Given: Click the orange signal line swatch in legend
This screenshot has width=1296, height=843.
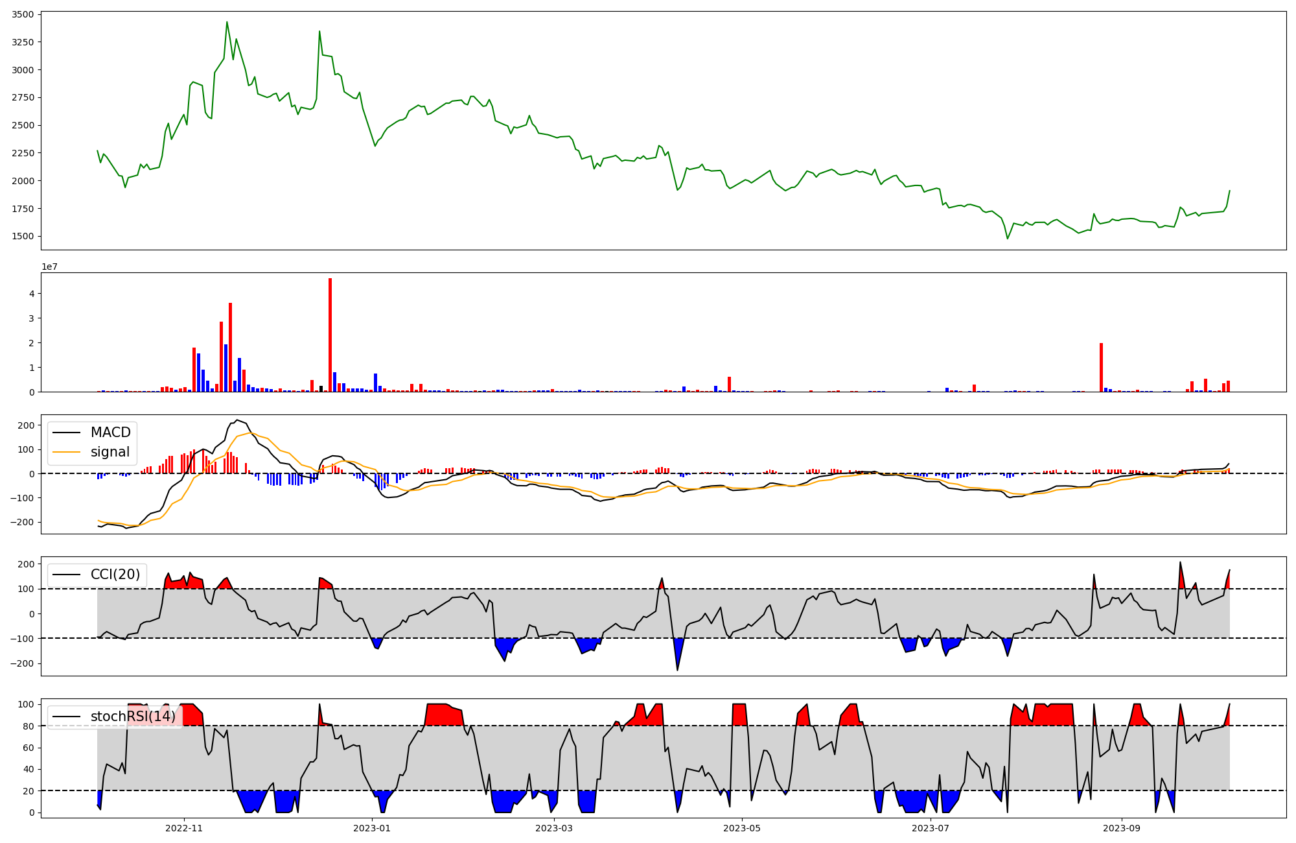Looking at the screenshot, I should tap(66, 452).
